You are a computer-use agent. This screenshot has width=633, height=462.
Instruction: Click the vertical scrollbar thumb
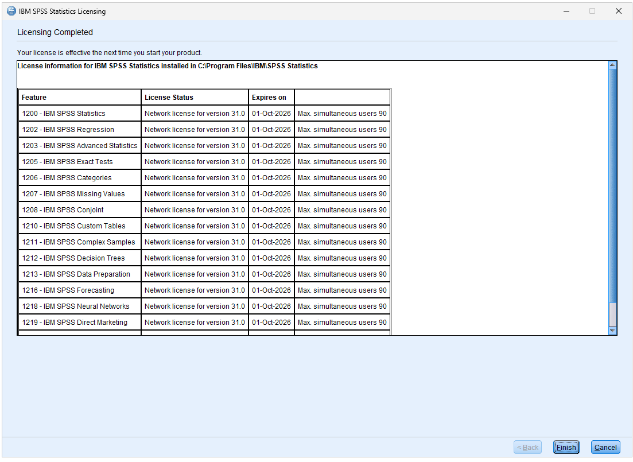click(x=612, y=184)
